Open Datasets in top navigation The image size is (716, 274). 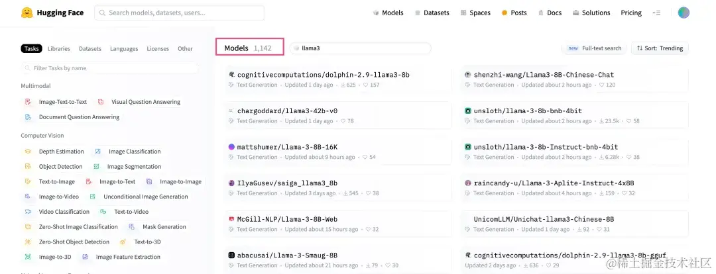(x=432, y=13)
